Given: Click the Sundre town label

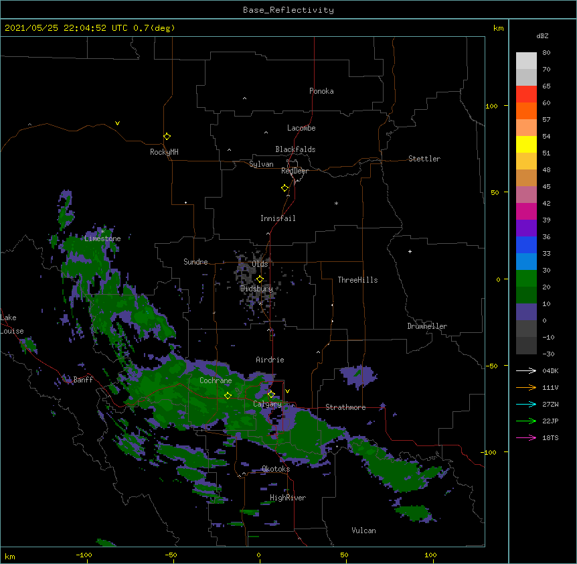Looking at the screenshot, I should (x=195, y=262).
